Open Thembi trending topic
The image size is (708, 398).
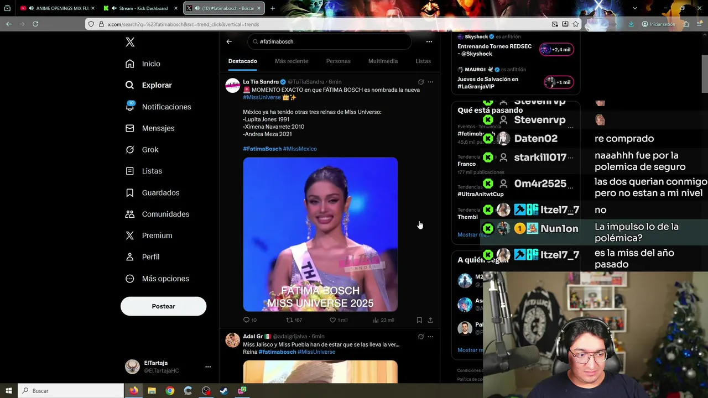467,217
